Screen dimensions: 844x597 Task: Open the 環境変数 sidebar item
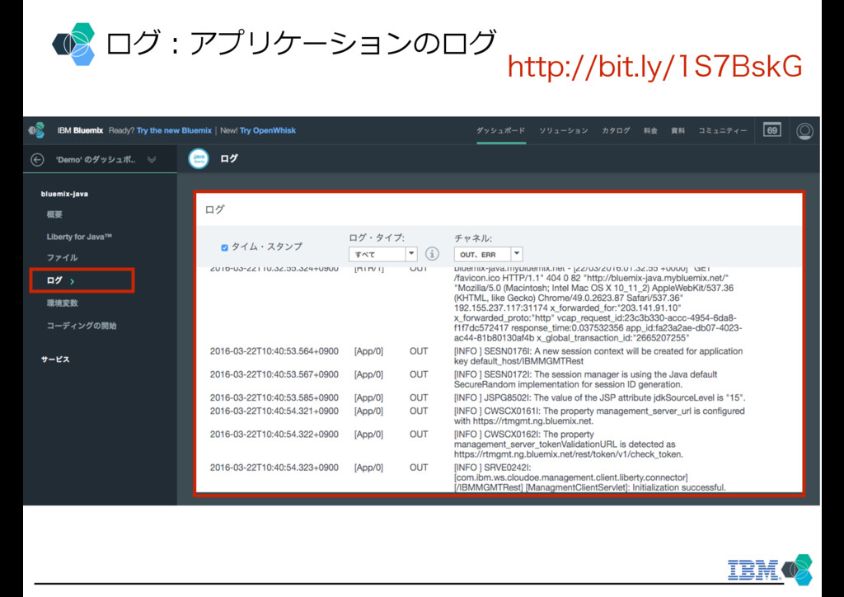pos(62,303)
